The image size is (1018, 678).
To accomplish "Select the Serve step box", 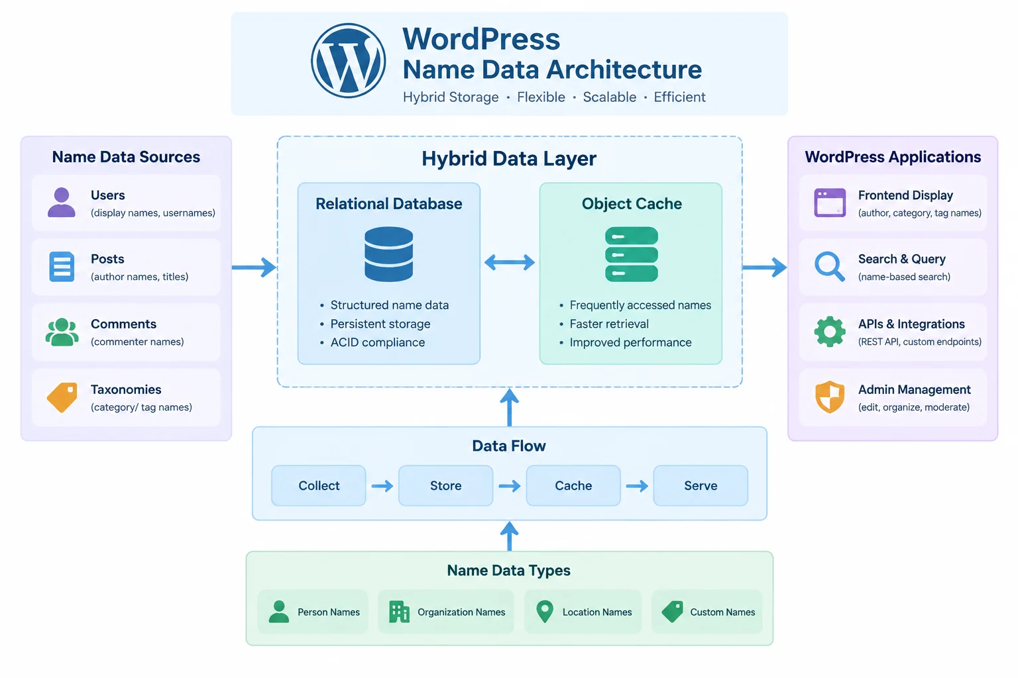I will (x=701, y=485).
